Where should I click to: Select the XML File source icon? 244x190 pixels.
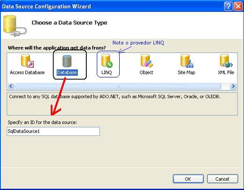tap(226, 61)
